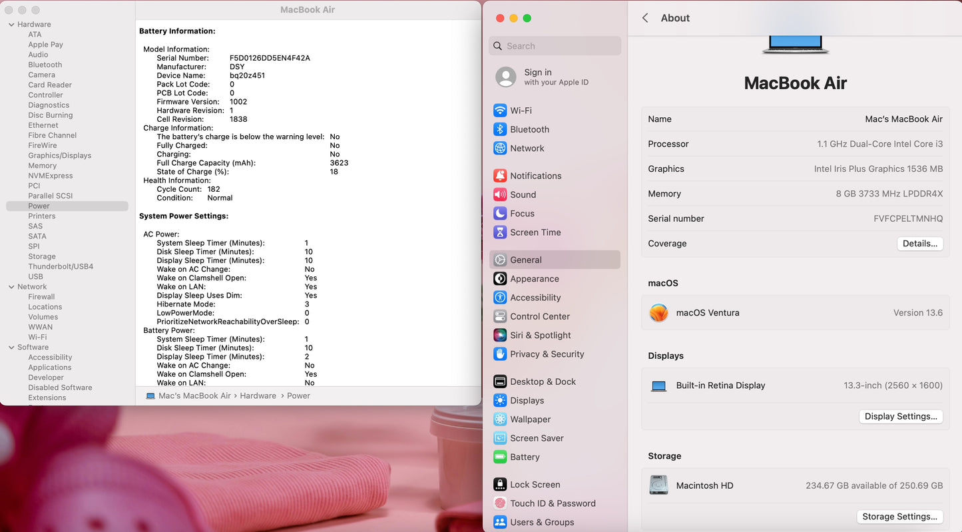Collapse the Hardware tree section
Screen dimensions: 962x532
coord(11,25)
